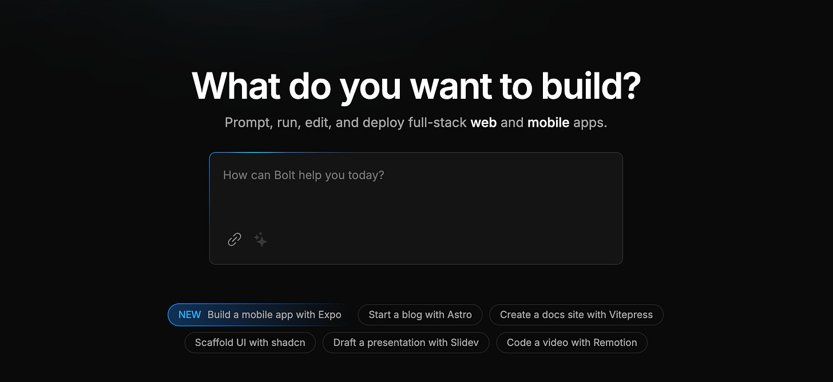Click the blue NEW badge on Expo chip
The image size is (833, 382).
tap(189, 315)
